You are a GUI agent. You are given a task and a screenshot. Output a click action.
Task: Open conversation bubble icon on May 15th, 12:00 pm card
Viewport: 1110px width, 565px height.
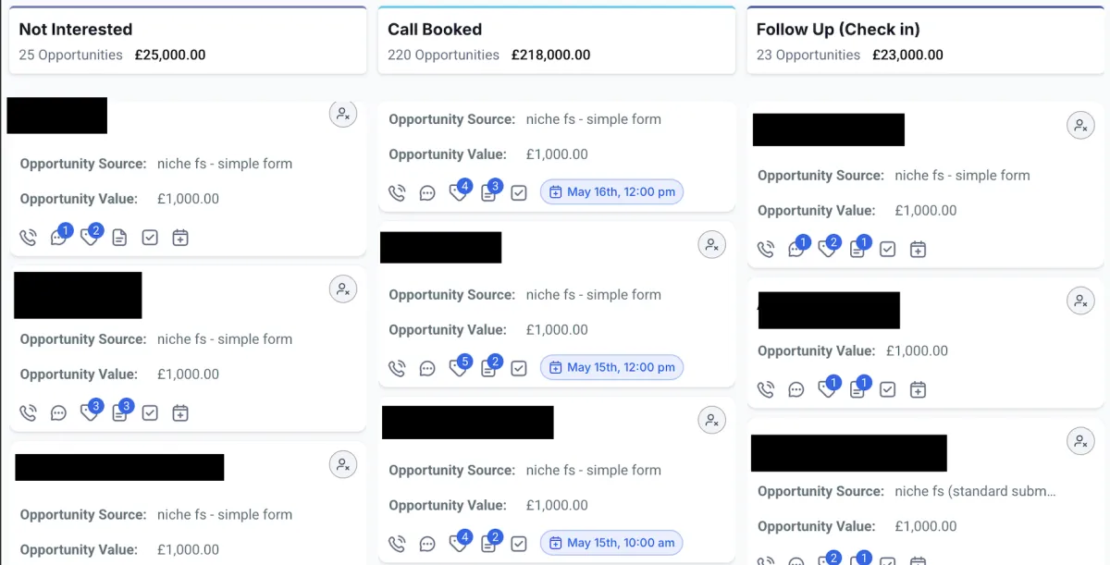(427, 368)
